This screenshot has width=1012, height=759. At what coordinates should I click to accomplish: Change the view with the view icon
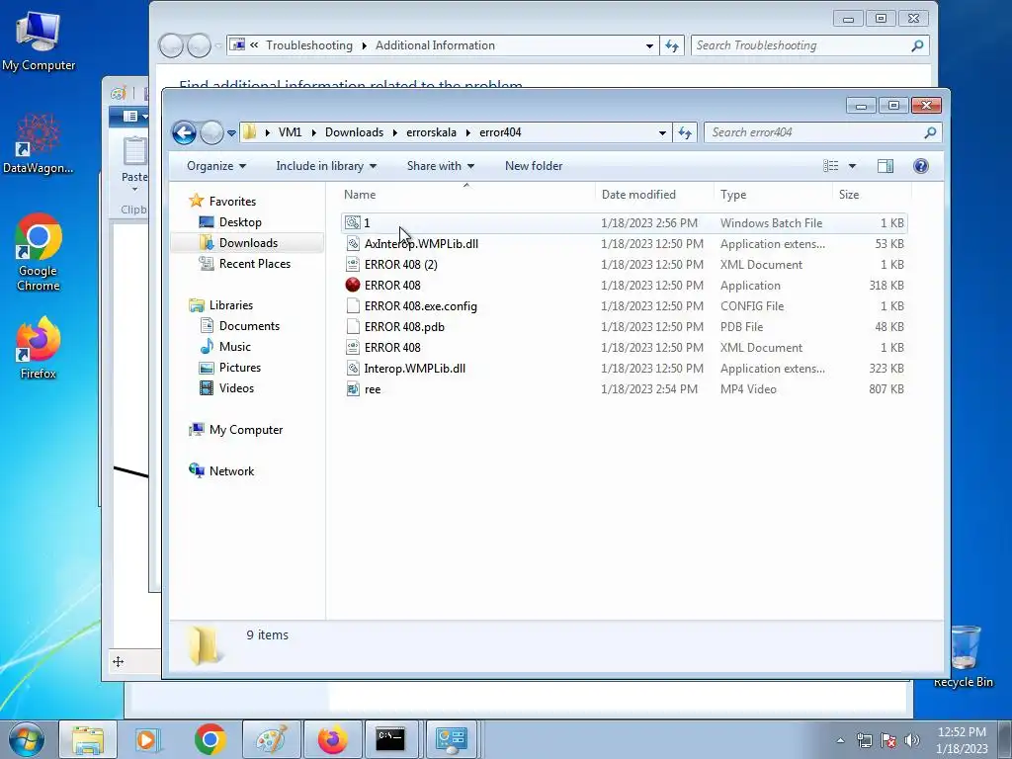tap(830, 166)
